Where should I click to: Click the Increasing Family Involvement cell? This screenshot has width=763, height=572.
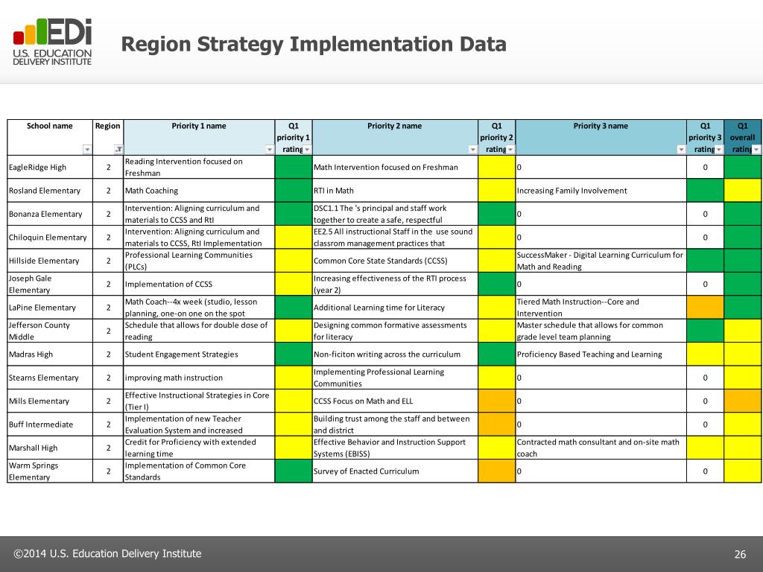point(601,190)
